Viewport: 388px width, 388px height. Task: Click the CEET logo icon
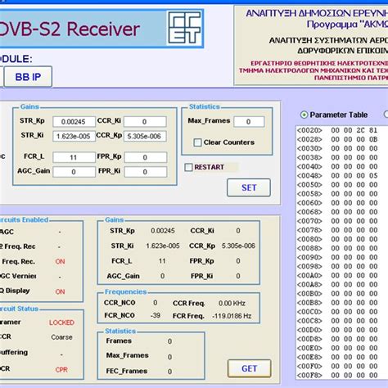[185, 27]
